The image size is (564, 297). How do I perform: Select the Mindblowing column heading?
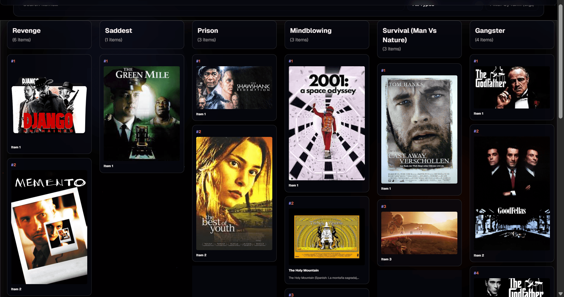310,30
